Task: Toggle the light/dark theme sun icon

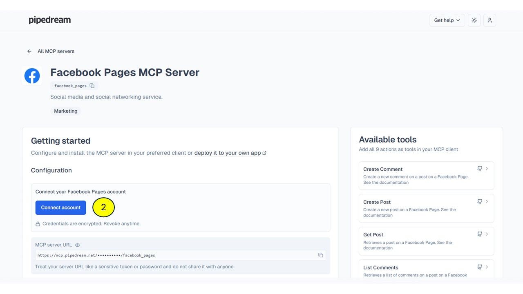Action: (474, 20)
